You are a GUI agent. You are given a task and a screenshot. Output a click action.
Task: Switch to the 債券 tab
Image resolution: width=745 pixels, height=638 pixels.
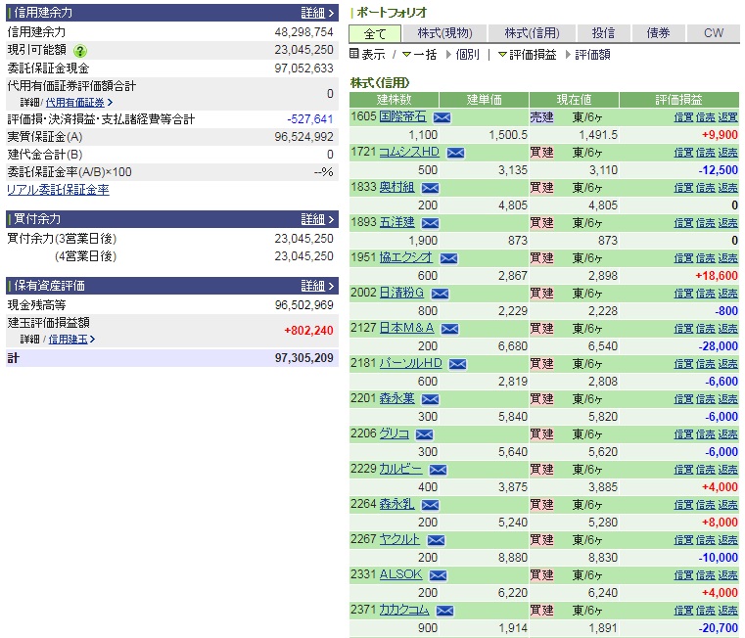658,33
